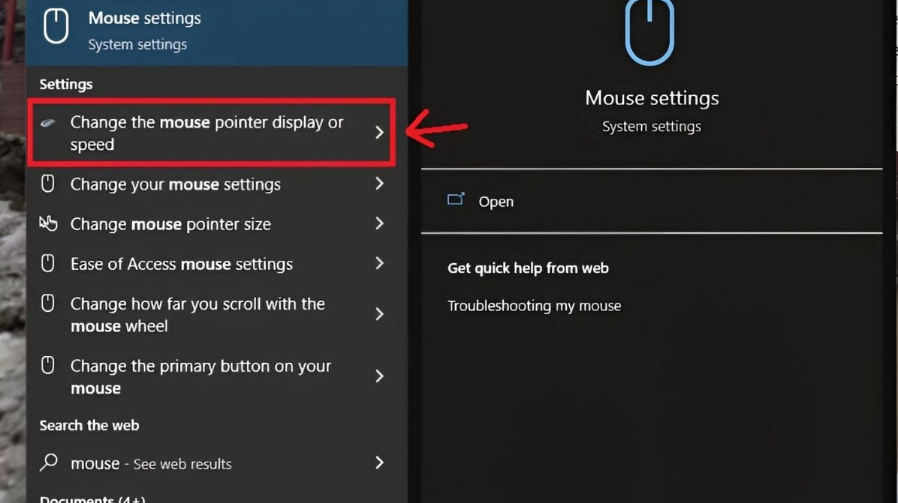Click the mouse icon beside primary button setting
This screenshot has width=898, height=503.
point(48,364)
